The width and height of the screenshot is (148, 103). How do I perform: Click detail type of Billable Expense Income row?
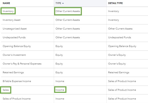[x=122, y=81]
